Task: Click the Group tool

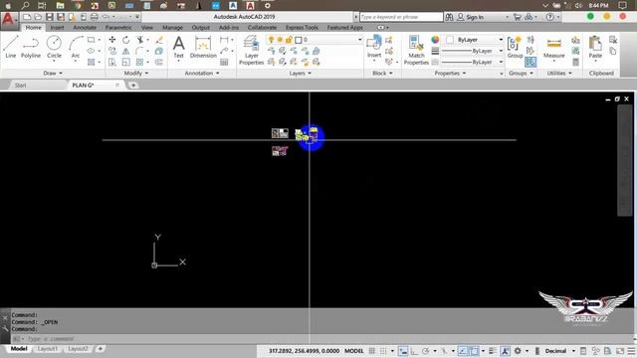Action: [x=515, y=47]
